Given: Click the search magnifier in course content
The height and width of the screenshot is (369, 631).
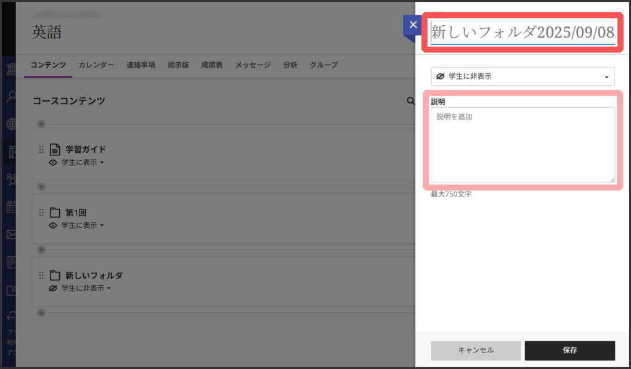Looking at the screenshot, I should point(410,100).
